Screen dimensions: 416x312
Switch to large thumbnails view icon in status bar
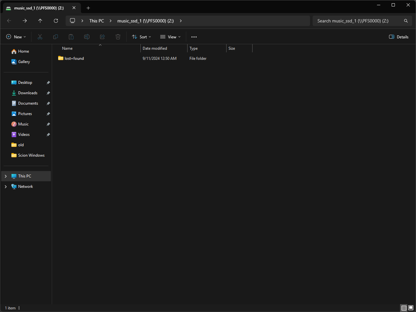click(x=411, y=308)
